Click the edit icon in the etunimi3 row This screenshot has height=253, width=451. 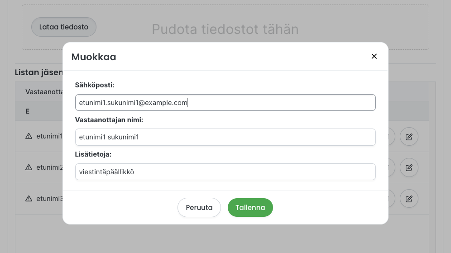point(409,199)
